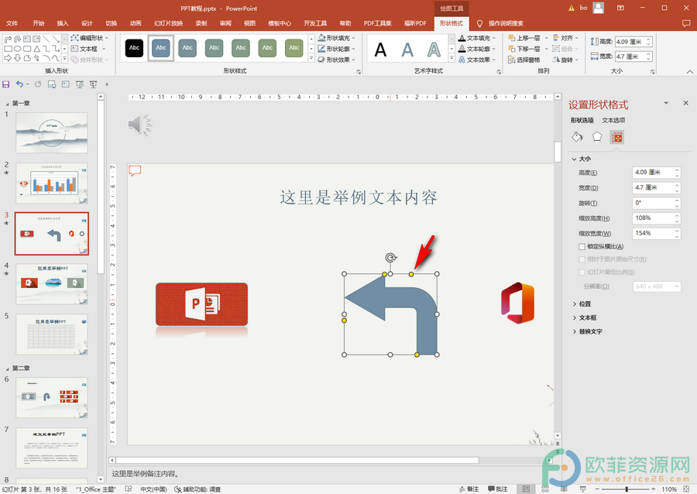This screenshot has width=697, height=494.
Task: Click the 旋转 angle input field showing 0°
Action: click(656, 203)
